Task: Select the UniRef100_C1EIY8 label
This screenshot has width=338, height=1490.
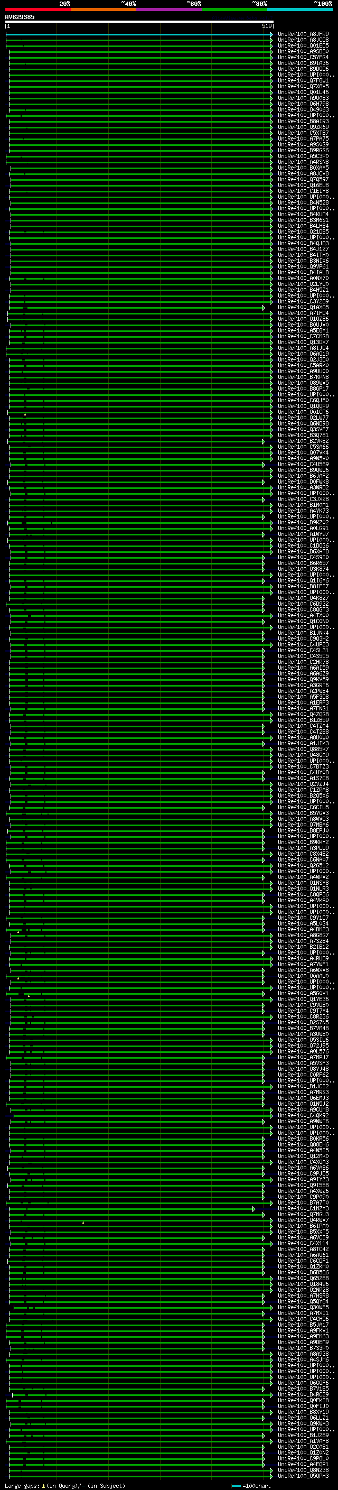Action: [x=303, y=191]
